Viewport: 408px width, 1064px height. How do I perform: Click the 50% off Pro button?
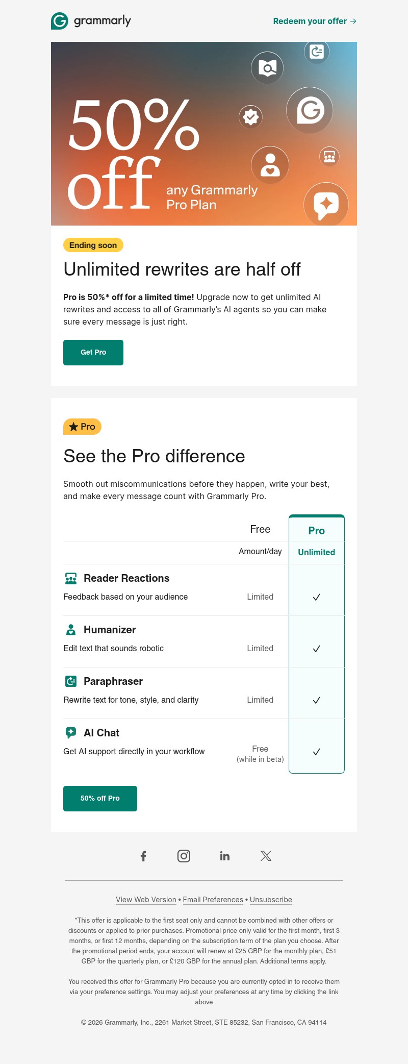point(100,798)
